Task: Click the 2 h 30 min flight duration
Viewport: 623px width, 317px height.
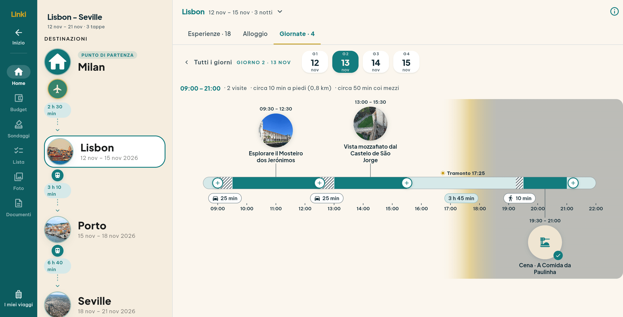Action: point(57,110)
